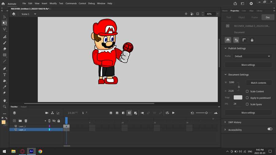Select the Fluid Brush tool
Viewport: 276px width, 155px height.
[5, 37]
